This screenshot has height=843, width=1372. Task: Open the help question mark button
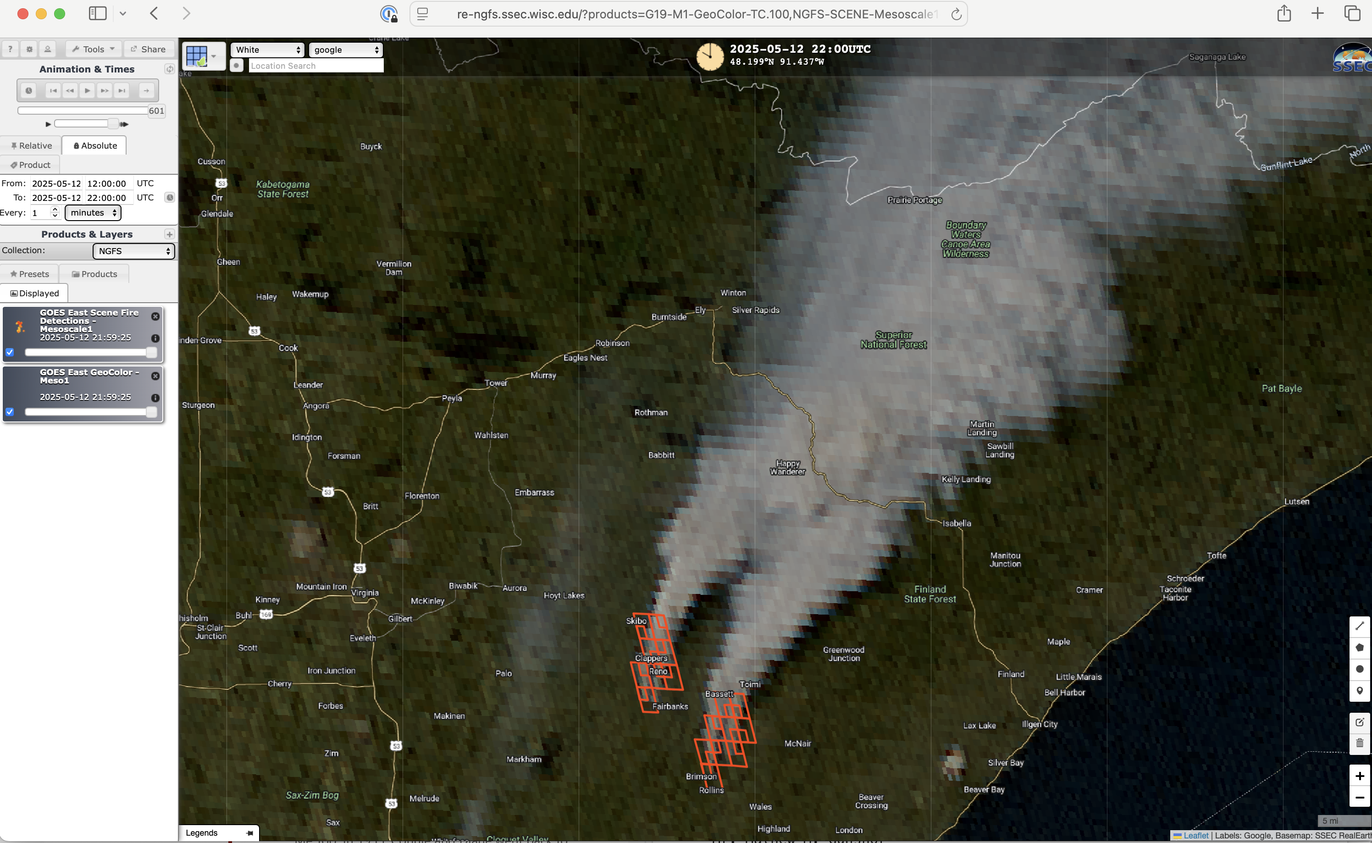click(x=10, y=49)
